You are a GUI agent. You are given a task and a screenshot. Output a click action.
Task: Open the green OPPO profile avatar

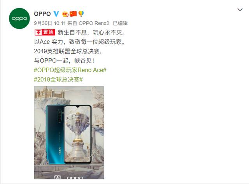pyautogui.click(x=19, y=18)
